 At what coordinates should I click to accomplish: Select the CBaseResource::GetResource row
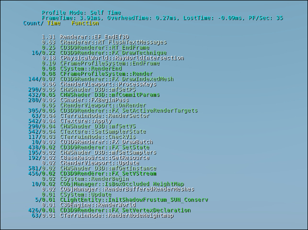pos(89,158)
